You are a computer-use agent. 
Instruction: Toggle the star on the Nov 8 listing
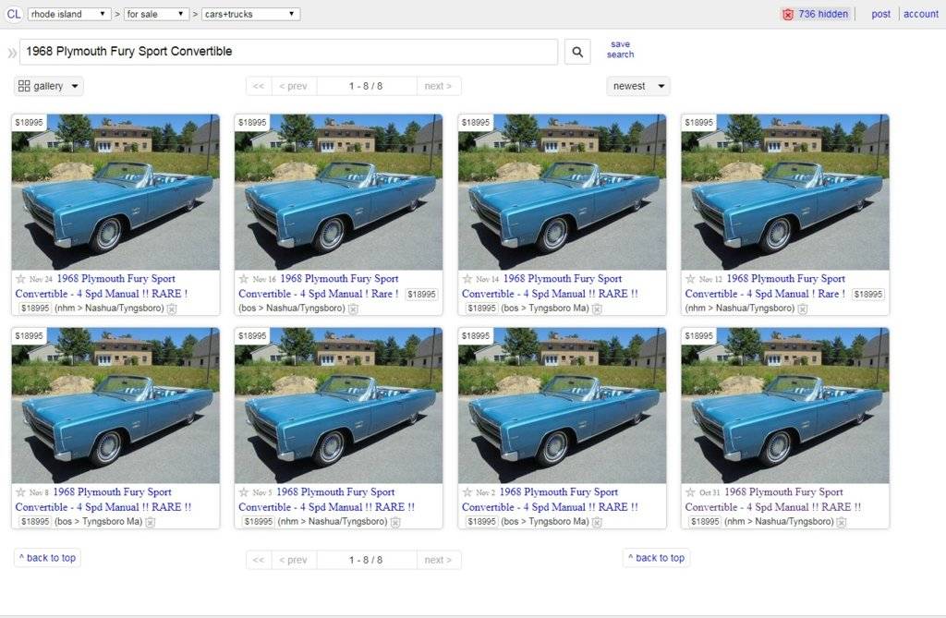point(20,491)
